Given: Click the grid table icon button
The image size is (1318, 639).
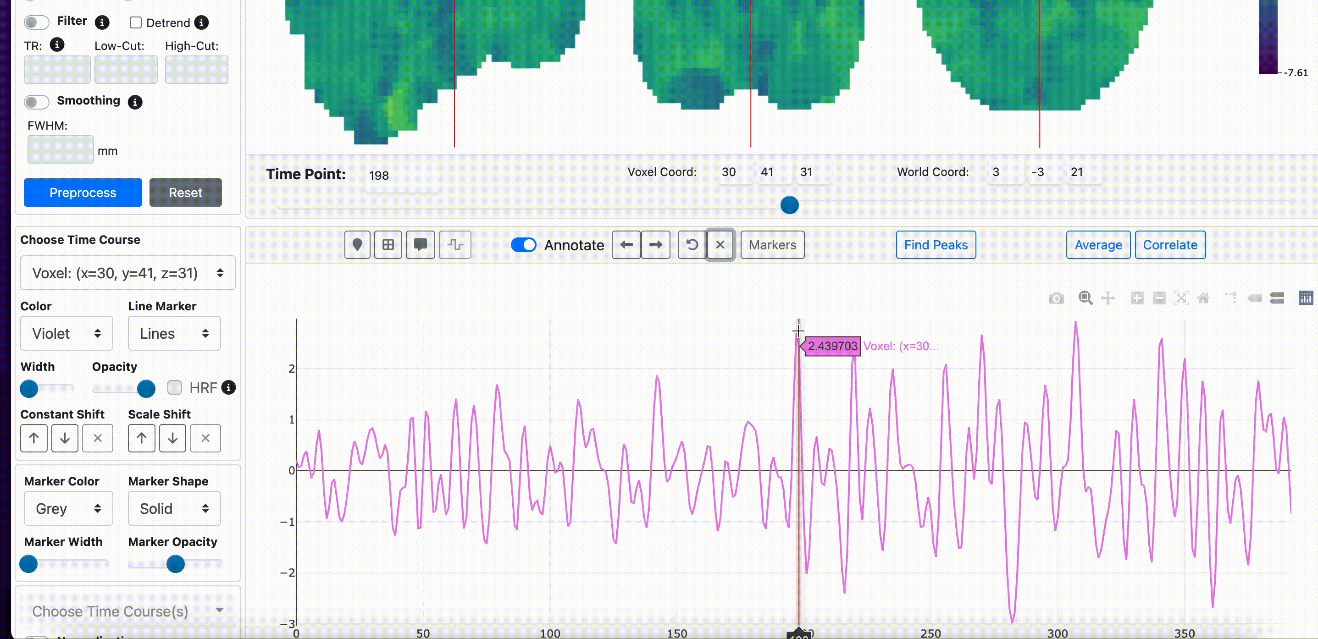Looking at the screenshot, I should [388, 244].
